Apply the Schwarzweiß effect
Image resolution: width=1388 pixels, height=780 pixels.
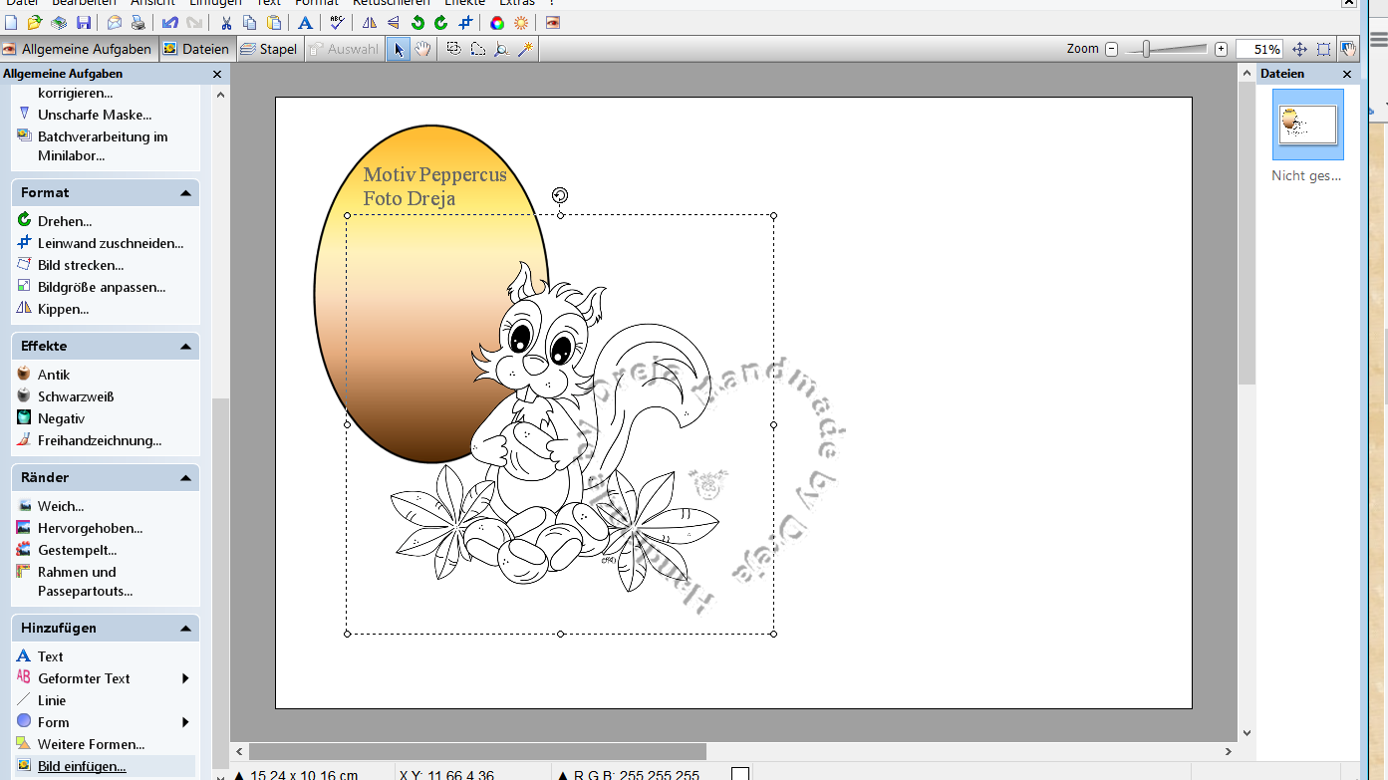tap(78, 396)
